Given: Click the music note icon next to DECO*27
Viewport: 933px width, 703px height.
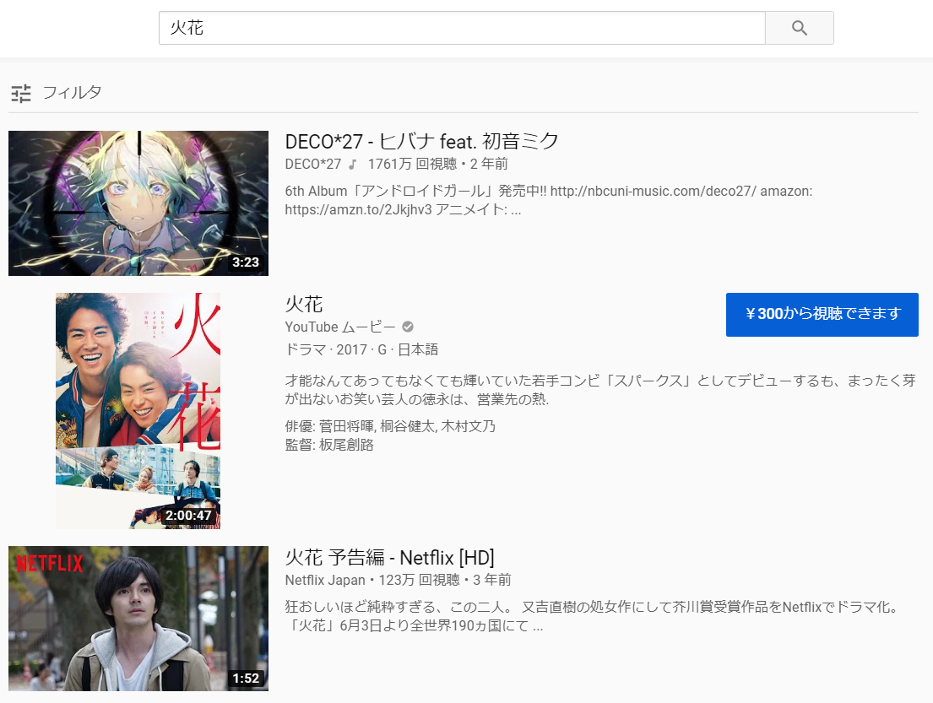Looking at the screenshot, I should point(352,165).
